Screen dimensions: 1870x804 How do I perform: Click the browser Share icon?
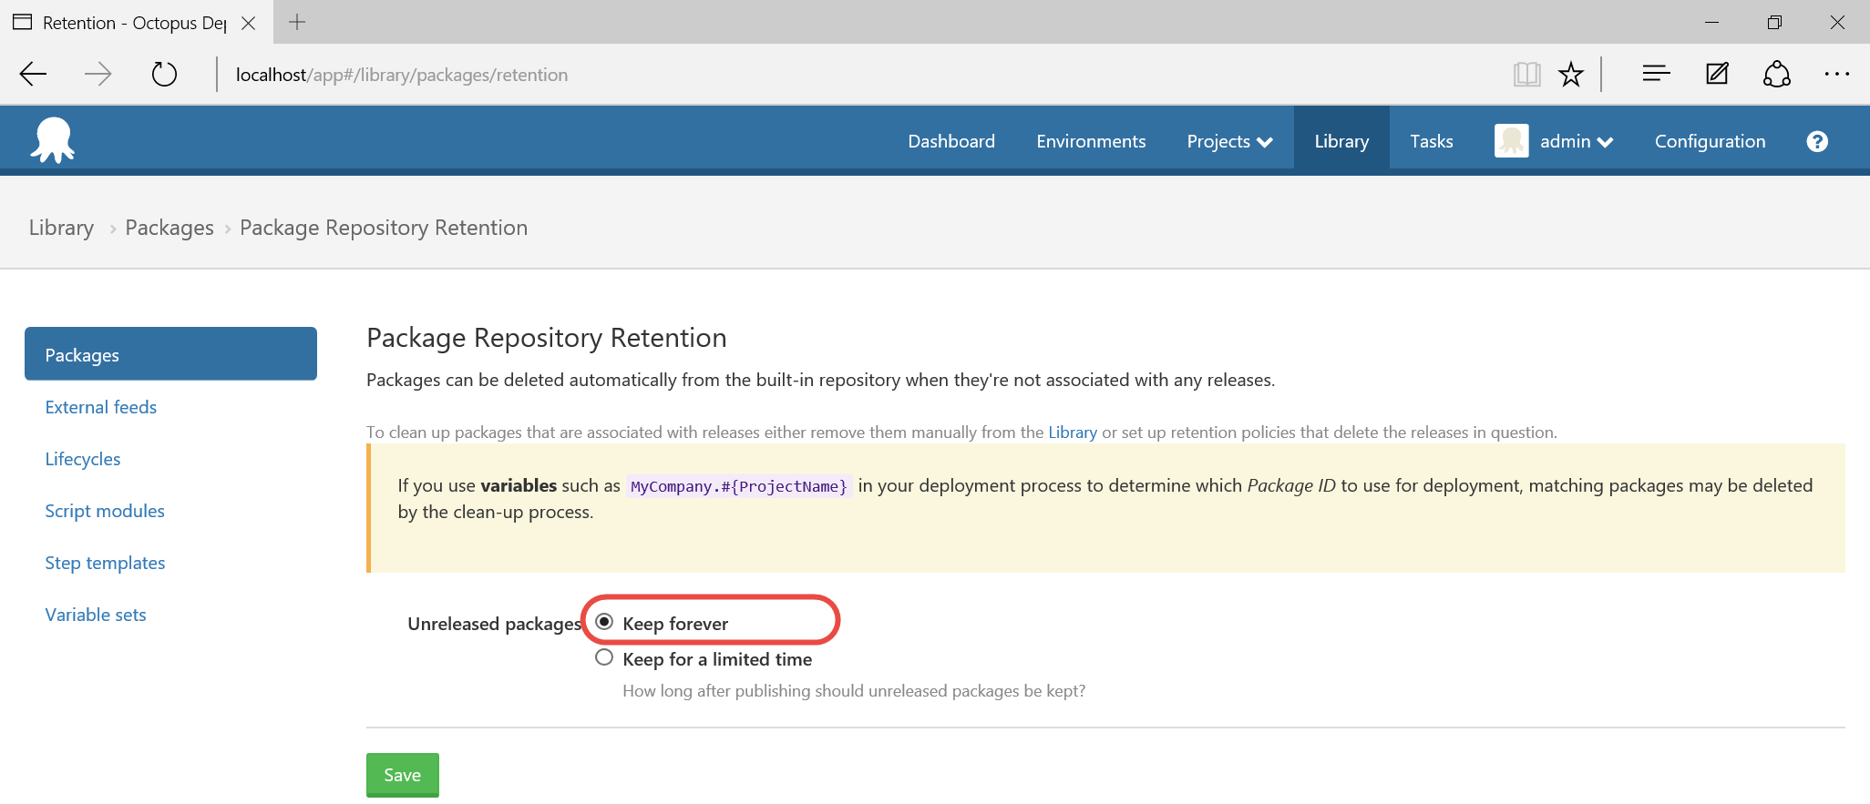[x=1776, y=74]
